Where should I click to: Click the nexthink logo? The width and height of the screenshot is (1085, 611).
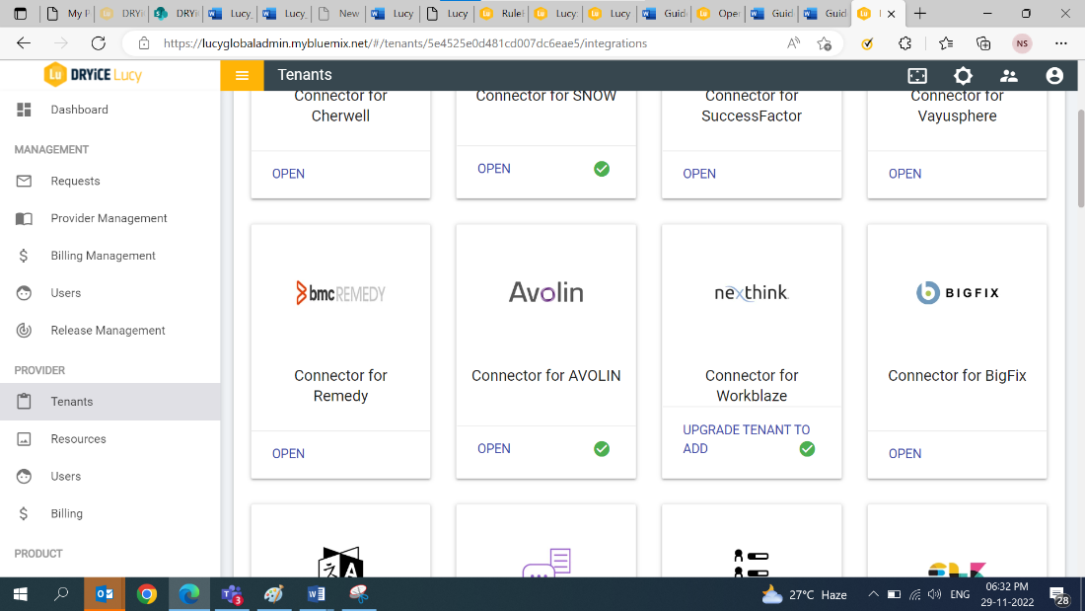coord(752,293)
